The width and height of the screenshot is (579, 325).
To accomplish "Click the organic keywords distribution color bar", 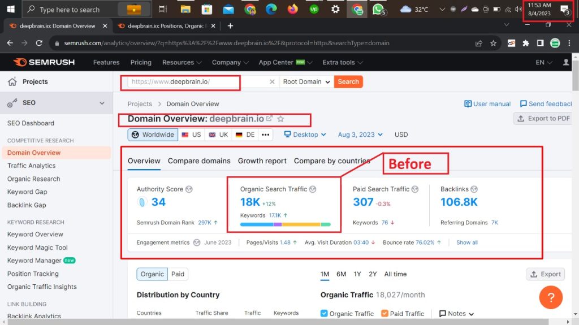I will point(285,224).
